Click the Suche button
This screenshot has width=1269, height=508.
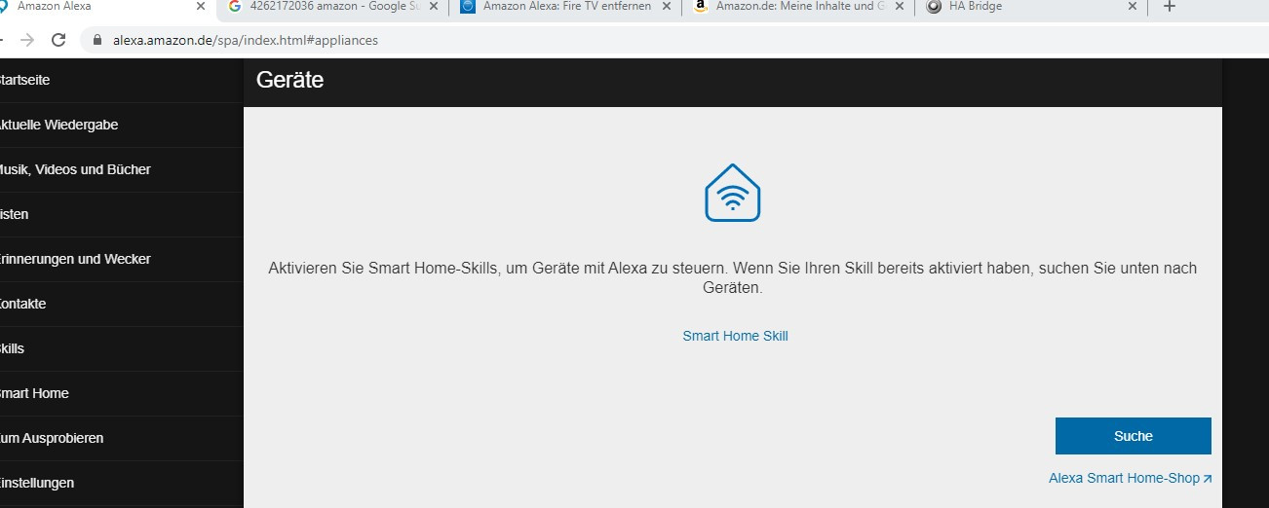[1134, 436]
